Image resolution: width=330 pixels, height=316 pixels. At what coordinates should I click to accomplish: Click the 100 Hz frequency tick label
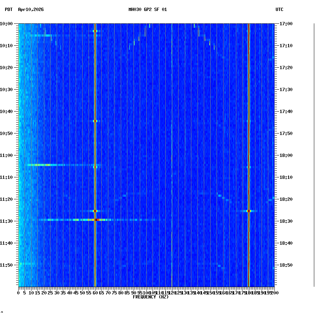[x=146, y=293]
